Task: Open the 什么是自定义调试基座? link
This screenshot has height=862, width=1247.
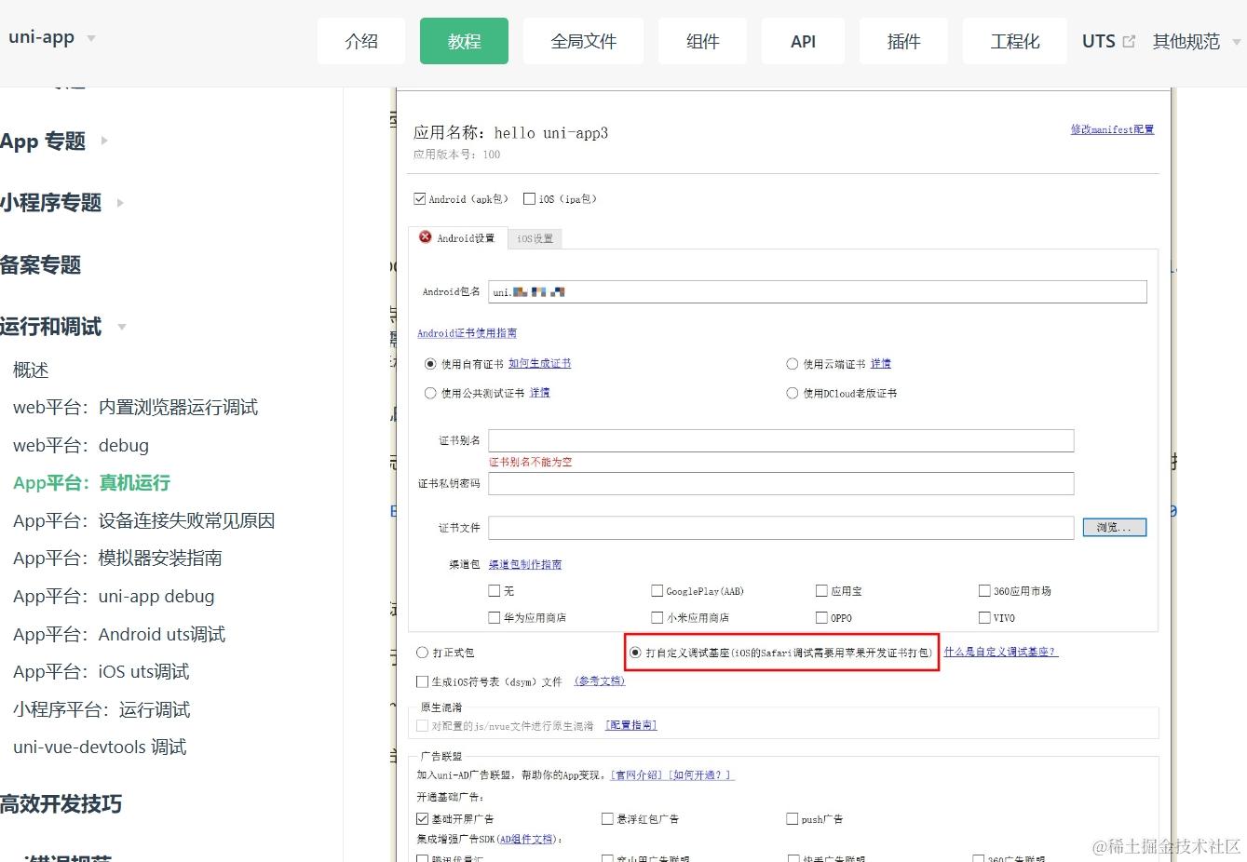Action: [1001, 652]
